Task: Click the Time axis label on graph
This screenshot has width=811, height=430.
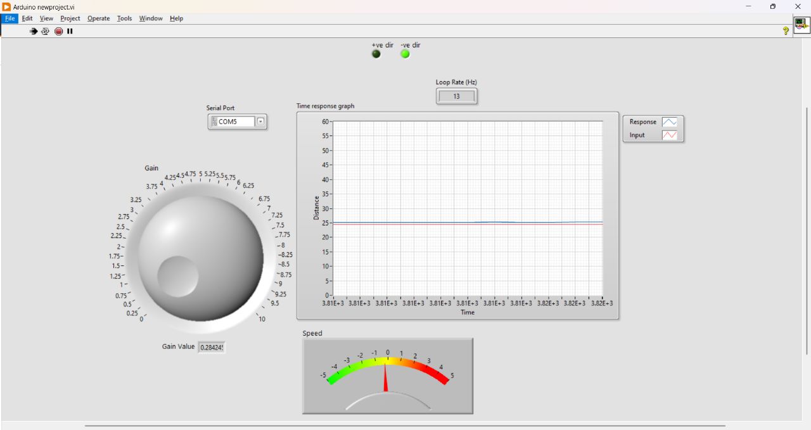Action: 468,312
